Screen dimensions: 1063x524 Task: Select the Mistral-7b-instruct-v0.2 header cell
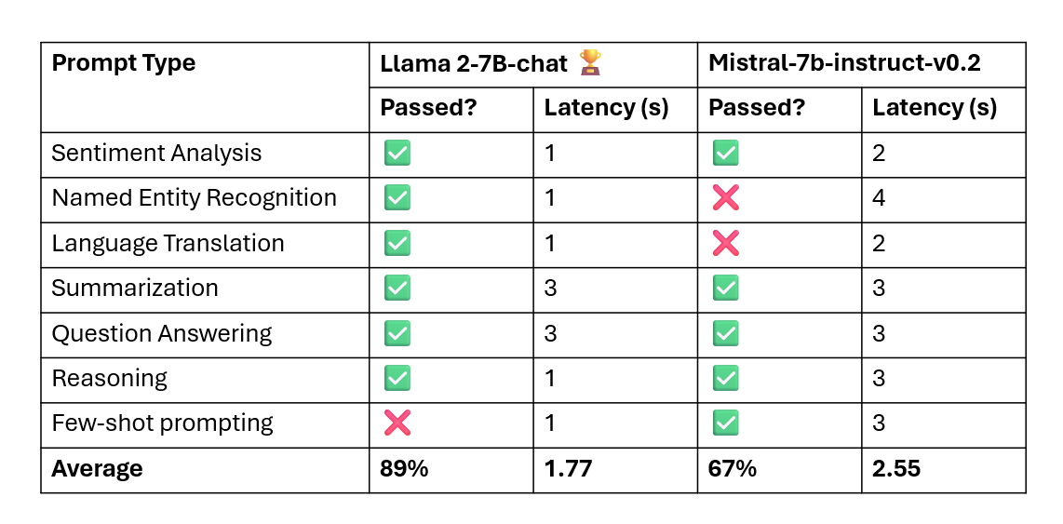pyautogui.click(x=861, y=64)
